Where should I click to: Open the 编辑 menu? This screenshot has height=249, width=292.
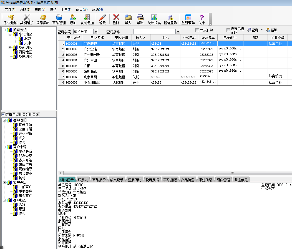coord(25,9)
